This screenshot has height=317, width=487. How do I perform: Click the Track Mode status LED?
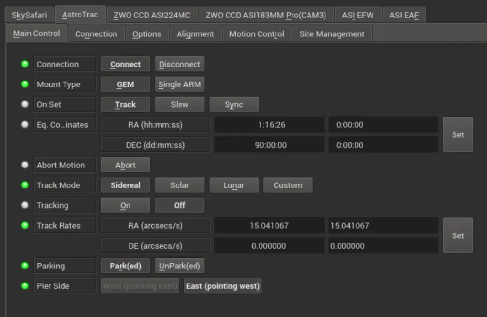pos(25,185)
